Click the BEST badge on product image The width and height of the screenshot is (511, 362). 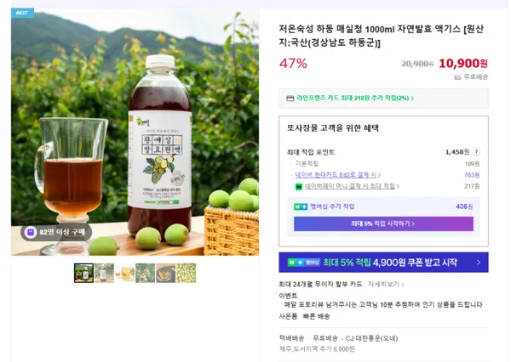point(22,13)
